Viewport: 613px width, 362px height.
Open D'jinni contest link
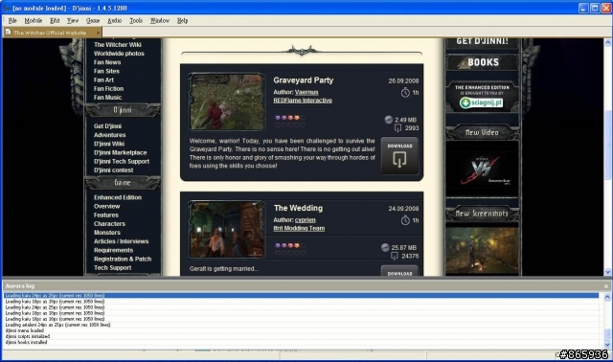(x=113, y=170)
